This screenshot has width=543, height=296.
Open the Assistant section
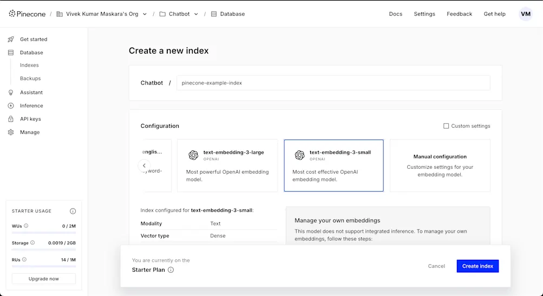click(31, 93)
